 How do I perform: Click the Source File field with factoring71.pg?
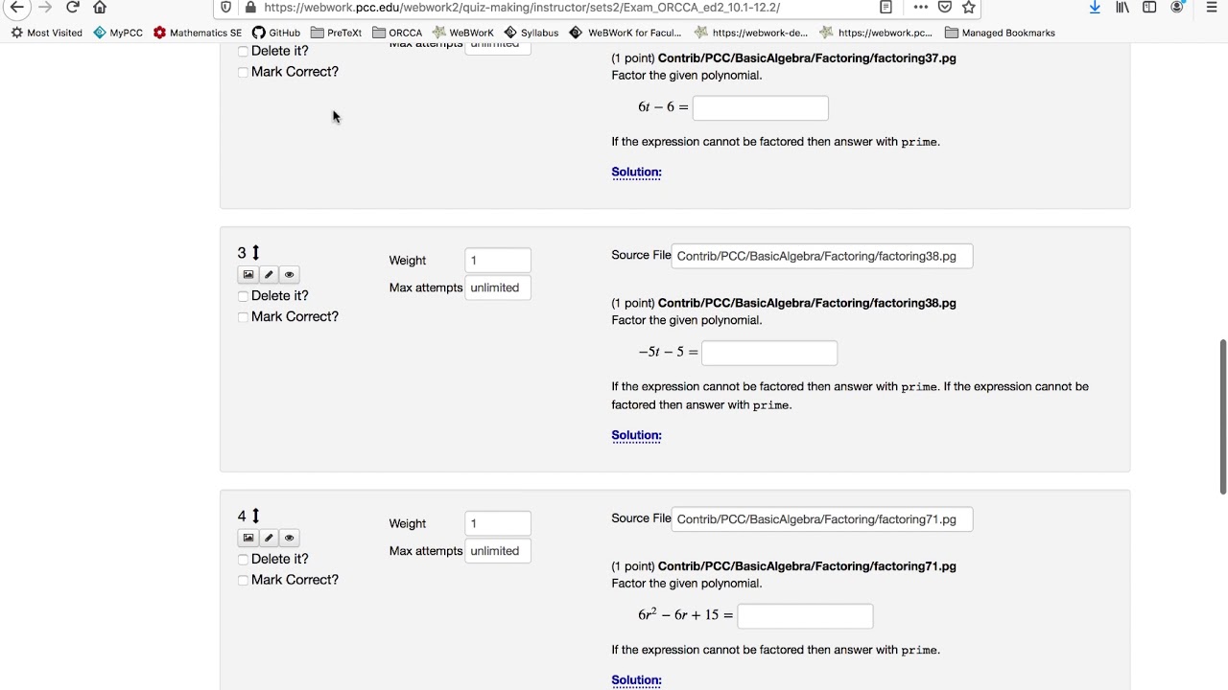822,519
